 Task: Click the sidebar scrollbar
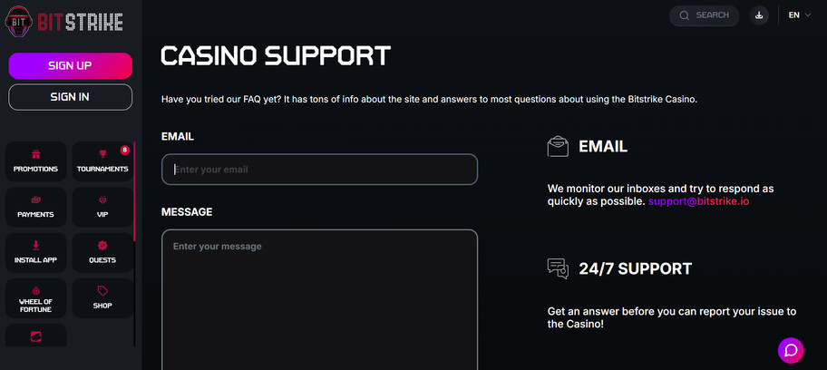click(x=135, y=190)
